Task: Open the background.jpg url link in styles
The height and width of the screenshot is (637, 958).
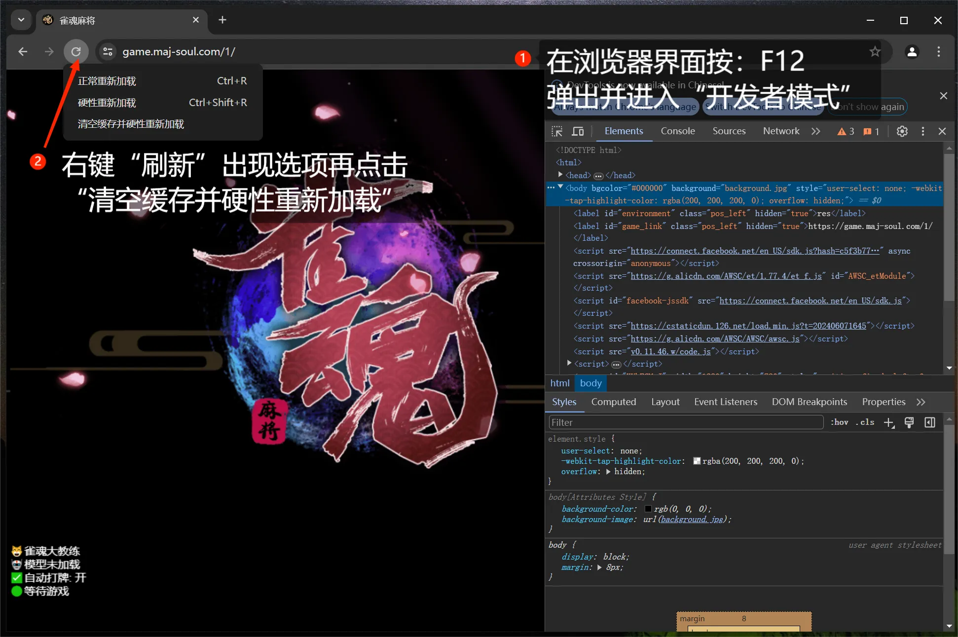Action: click(692, 519)
